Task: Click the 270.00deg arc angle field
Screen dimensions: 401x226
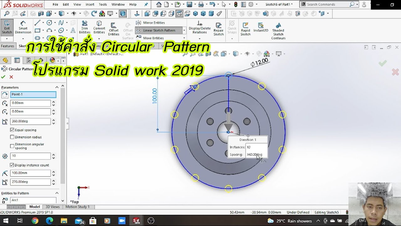Action: tap(30, 182)
